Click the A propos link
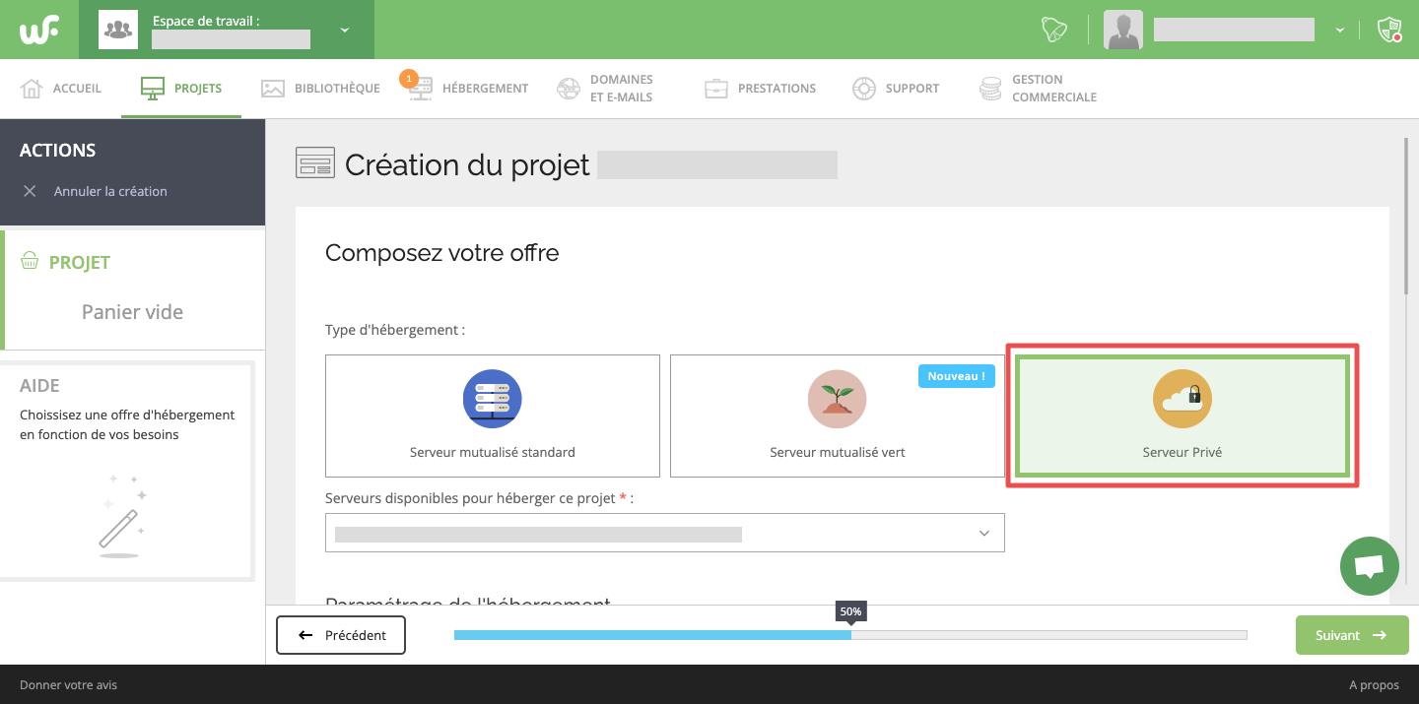The image size is (1419, 704). 1374,684
